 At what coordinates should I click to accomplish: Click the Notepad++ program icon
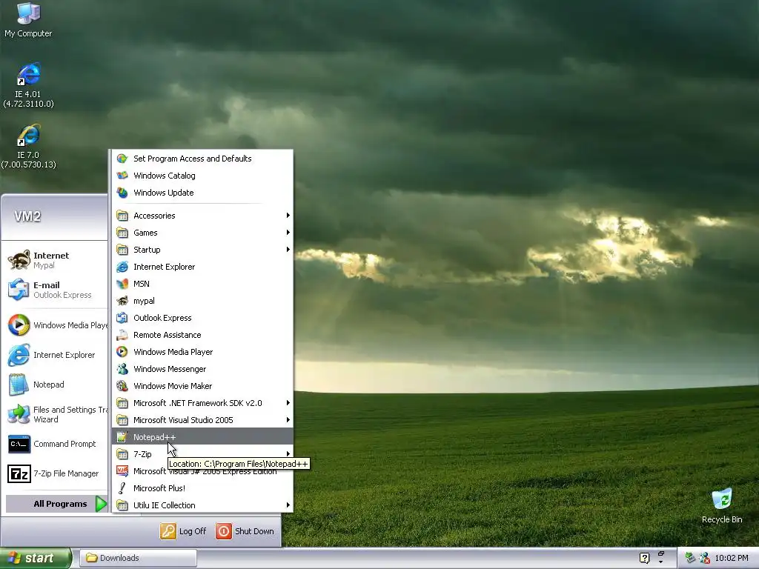(122, 437)
